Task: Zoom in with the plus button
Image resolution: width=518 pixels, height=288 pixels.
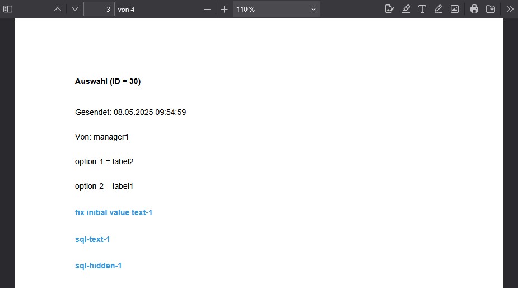Action: pos(224,9)
